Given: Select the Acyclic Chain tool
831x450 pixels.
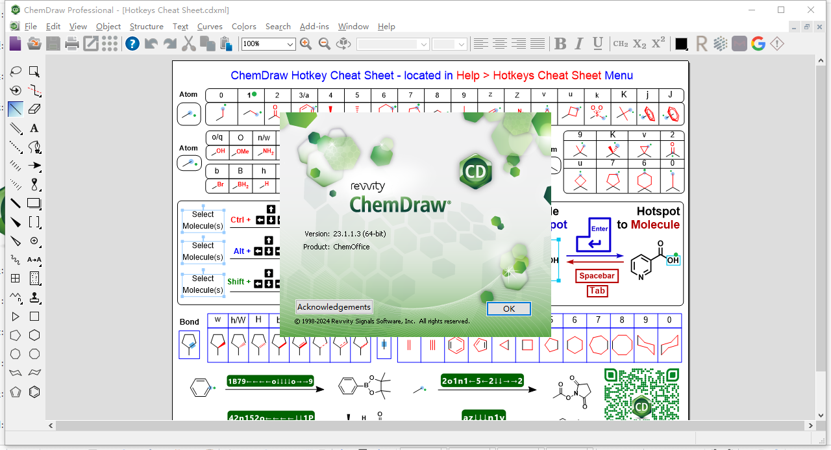Looking at the screenshot, I should click(x=15, y=297).
